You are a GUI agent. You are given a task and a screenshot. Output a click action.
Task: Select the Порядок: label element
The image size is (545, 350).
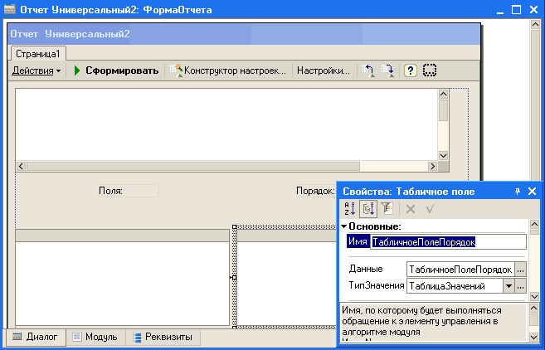[x=315, y=191]
